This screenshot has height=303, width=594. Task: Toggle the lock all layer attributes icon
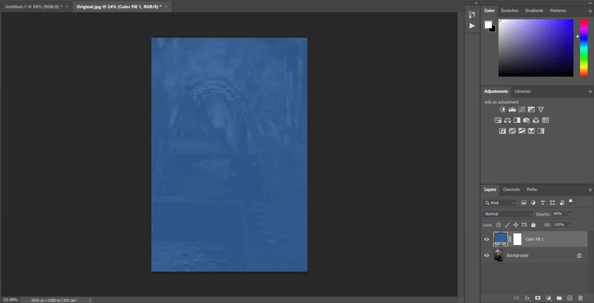pyautogui.click(x=533, y=225)
